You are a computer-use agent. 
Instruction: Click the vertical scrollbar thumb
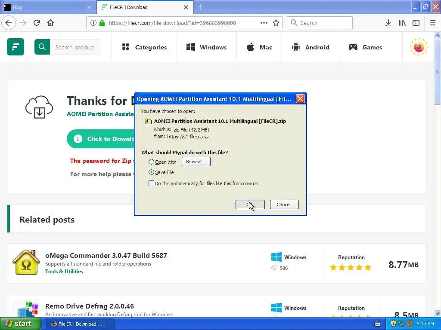(437, 72)
